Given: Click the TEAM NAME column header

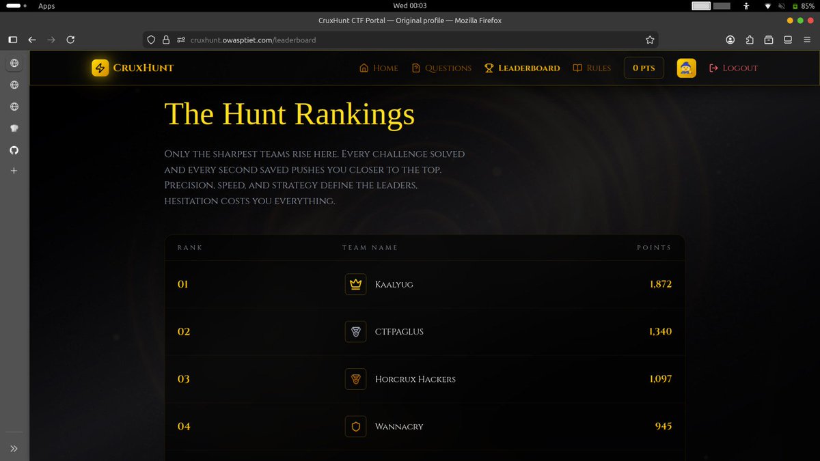Looking at the screenshot, I should [370, 247].
